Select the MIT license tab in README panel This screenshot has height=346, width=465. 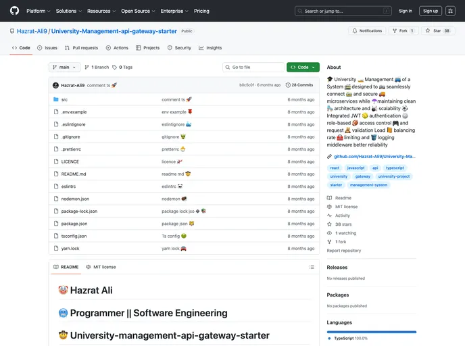pos(101,267)
